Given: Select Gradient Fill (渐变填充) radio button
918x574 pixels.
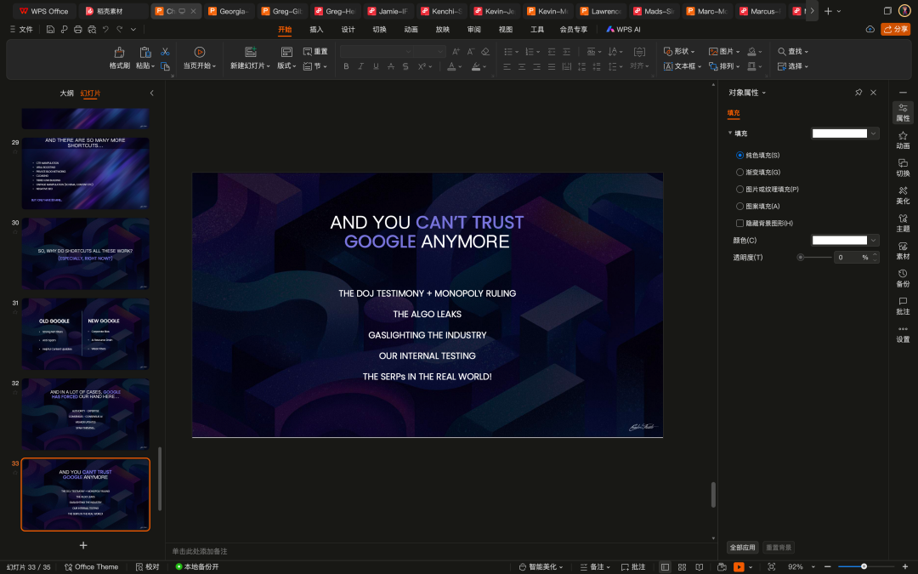Looking at the screenshot, I should [x=740, y=172].
